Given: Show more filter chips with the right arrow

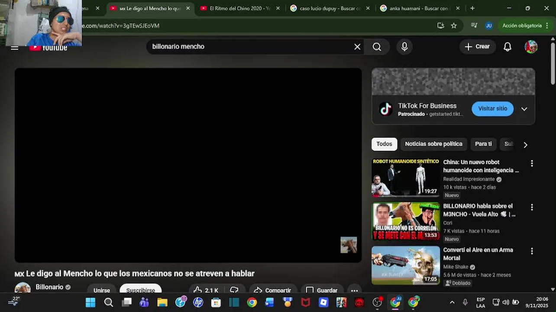Looking at the screenshot, I should 525,145.
